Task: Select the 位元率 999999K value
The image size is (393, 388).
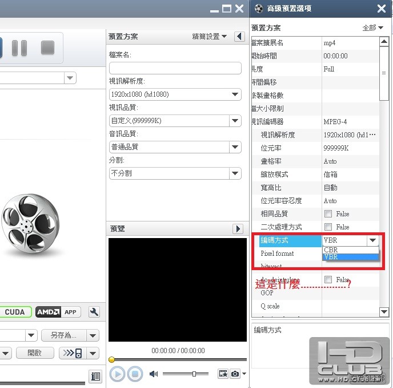Action: 350,148
